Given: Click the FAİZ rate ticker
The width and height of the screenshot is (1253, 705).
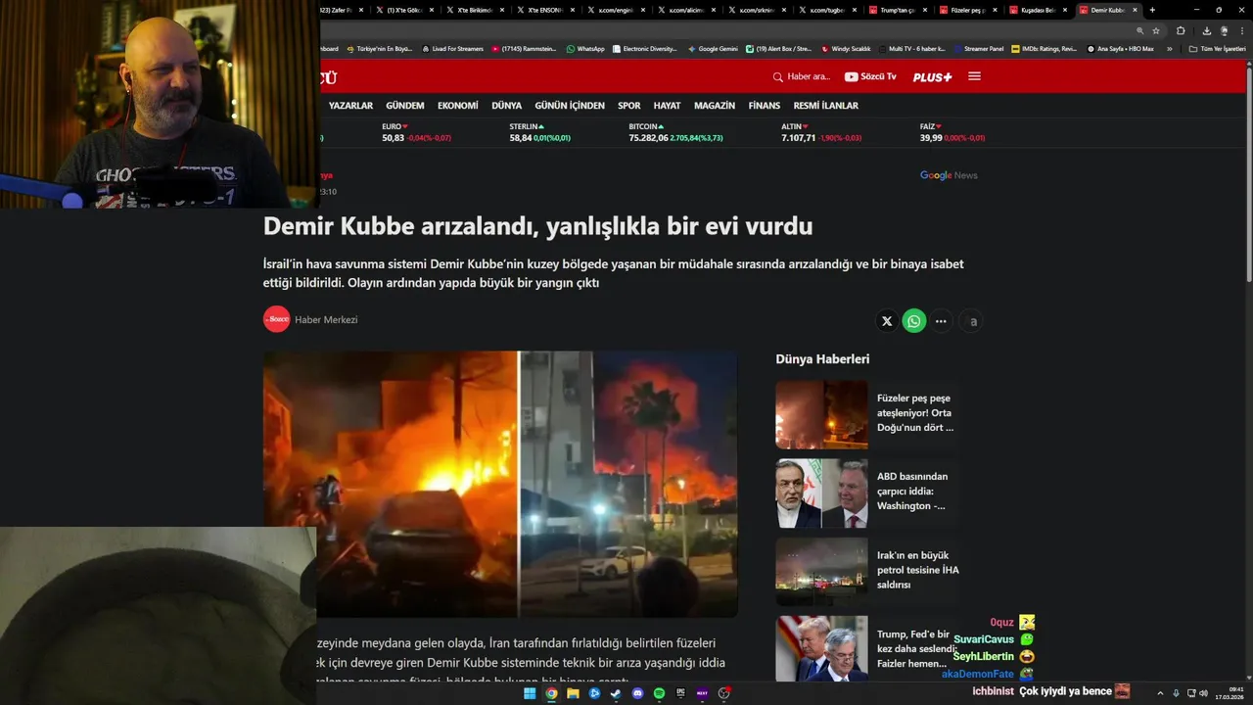Looking at the screenshot, I should tap(952, 132).
